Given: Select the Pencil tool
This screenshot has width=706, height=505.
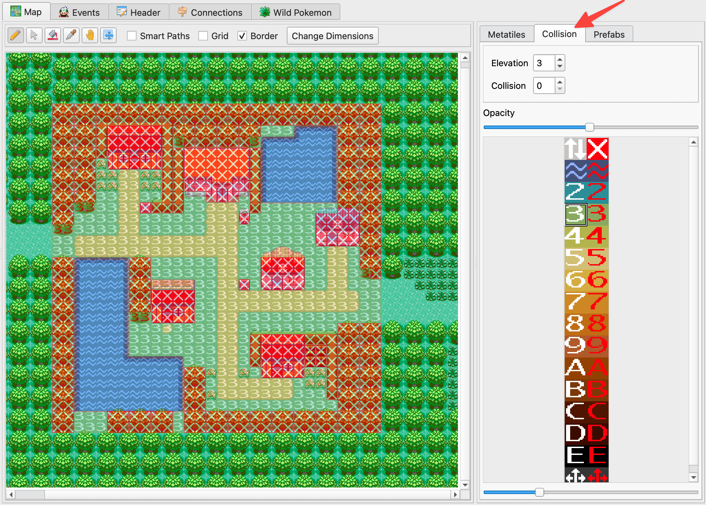Looking at the screenshot, I should [15, 35].
